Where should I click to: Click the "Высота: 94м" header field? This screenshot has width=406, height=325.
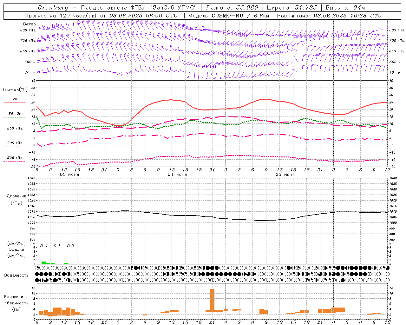[345, 8]
